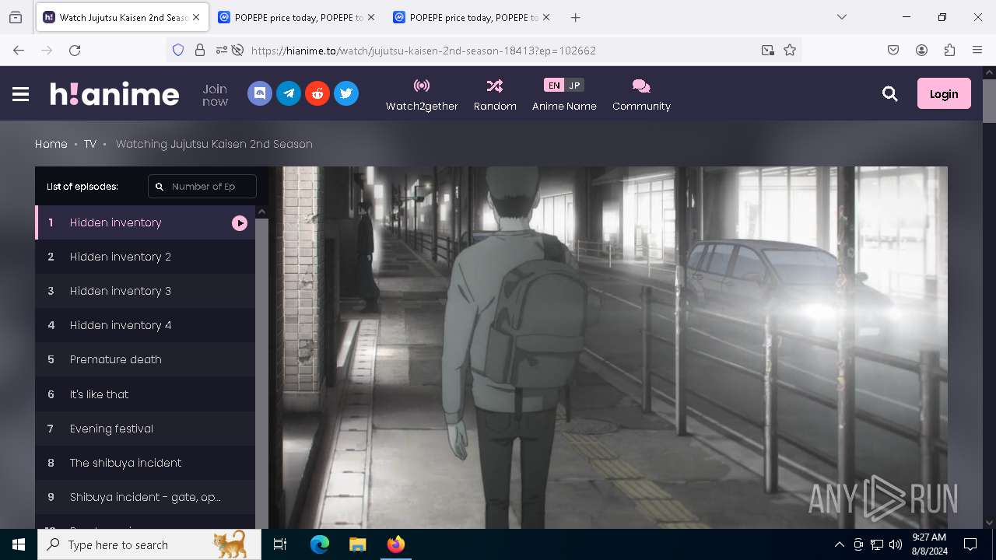Show hidden system tray icons

[839, 544]
